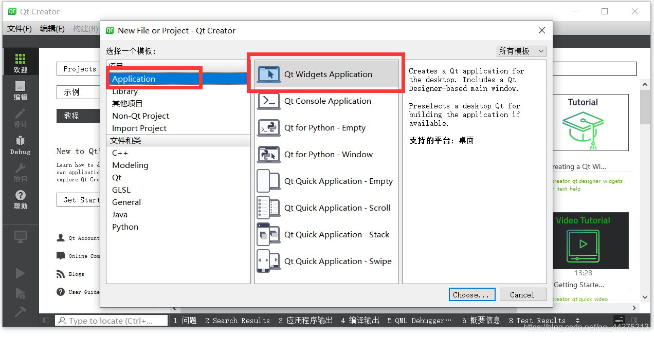Click the Type to locate search field
Image resolution: width=654 pixels, height=337 pixels.
pos(112,321)
